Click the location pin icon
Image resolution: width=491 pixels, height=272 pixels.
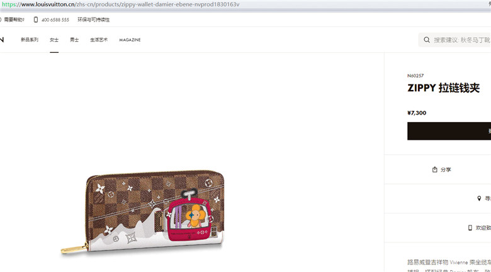click(479, 198)
